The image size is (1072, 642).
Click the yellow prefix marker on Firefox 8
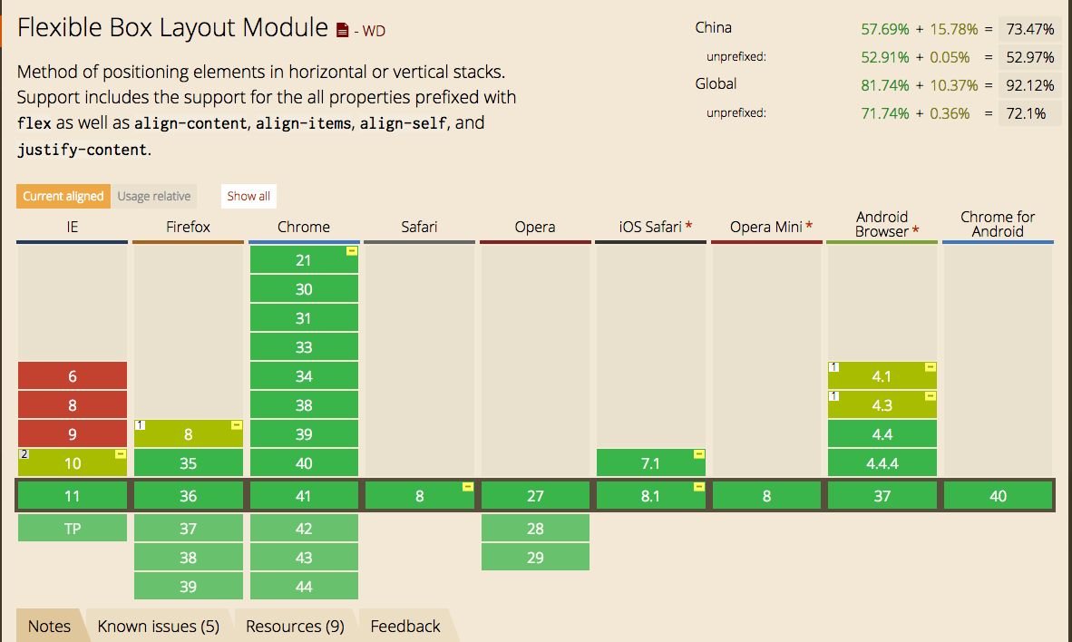point(237,425)
